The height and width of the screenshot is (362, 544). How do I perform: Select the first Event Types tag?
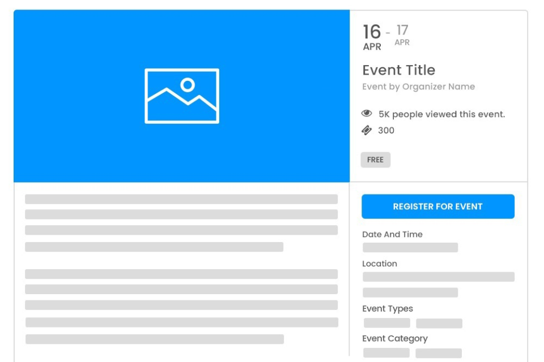pos(386,322)
